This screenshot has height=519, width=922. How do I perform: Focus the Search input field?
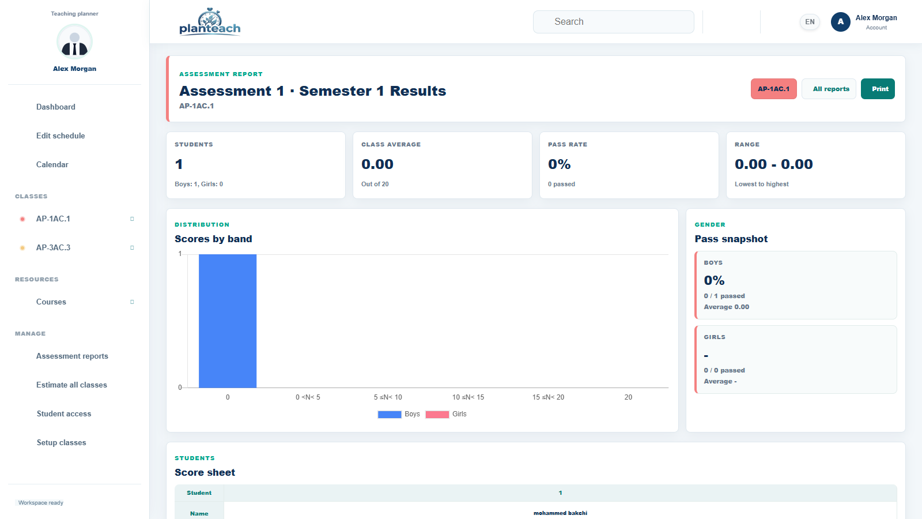click(614, 22)
